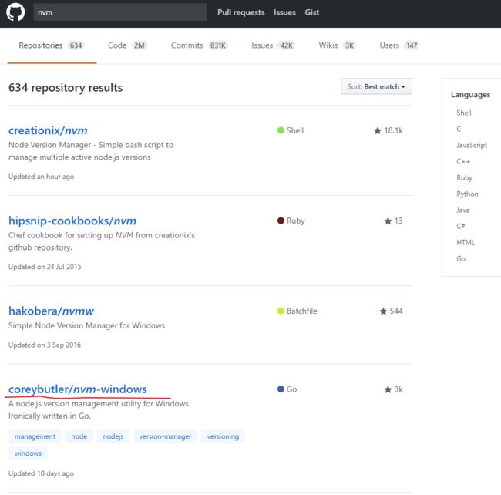This screenshot has width=501, height=495.
Task: Click 'Simple Node Version Manager for Windows' description
Action: pos(86,325)
